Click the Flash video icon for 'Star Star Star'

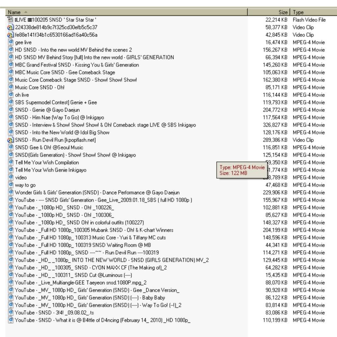11,20
